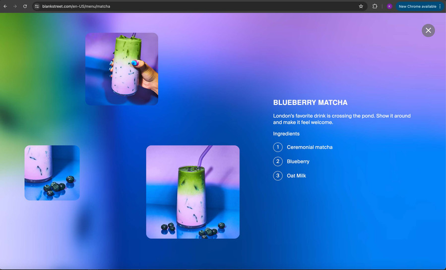Go forward in browser history

15,6
